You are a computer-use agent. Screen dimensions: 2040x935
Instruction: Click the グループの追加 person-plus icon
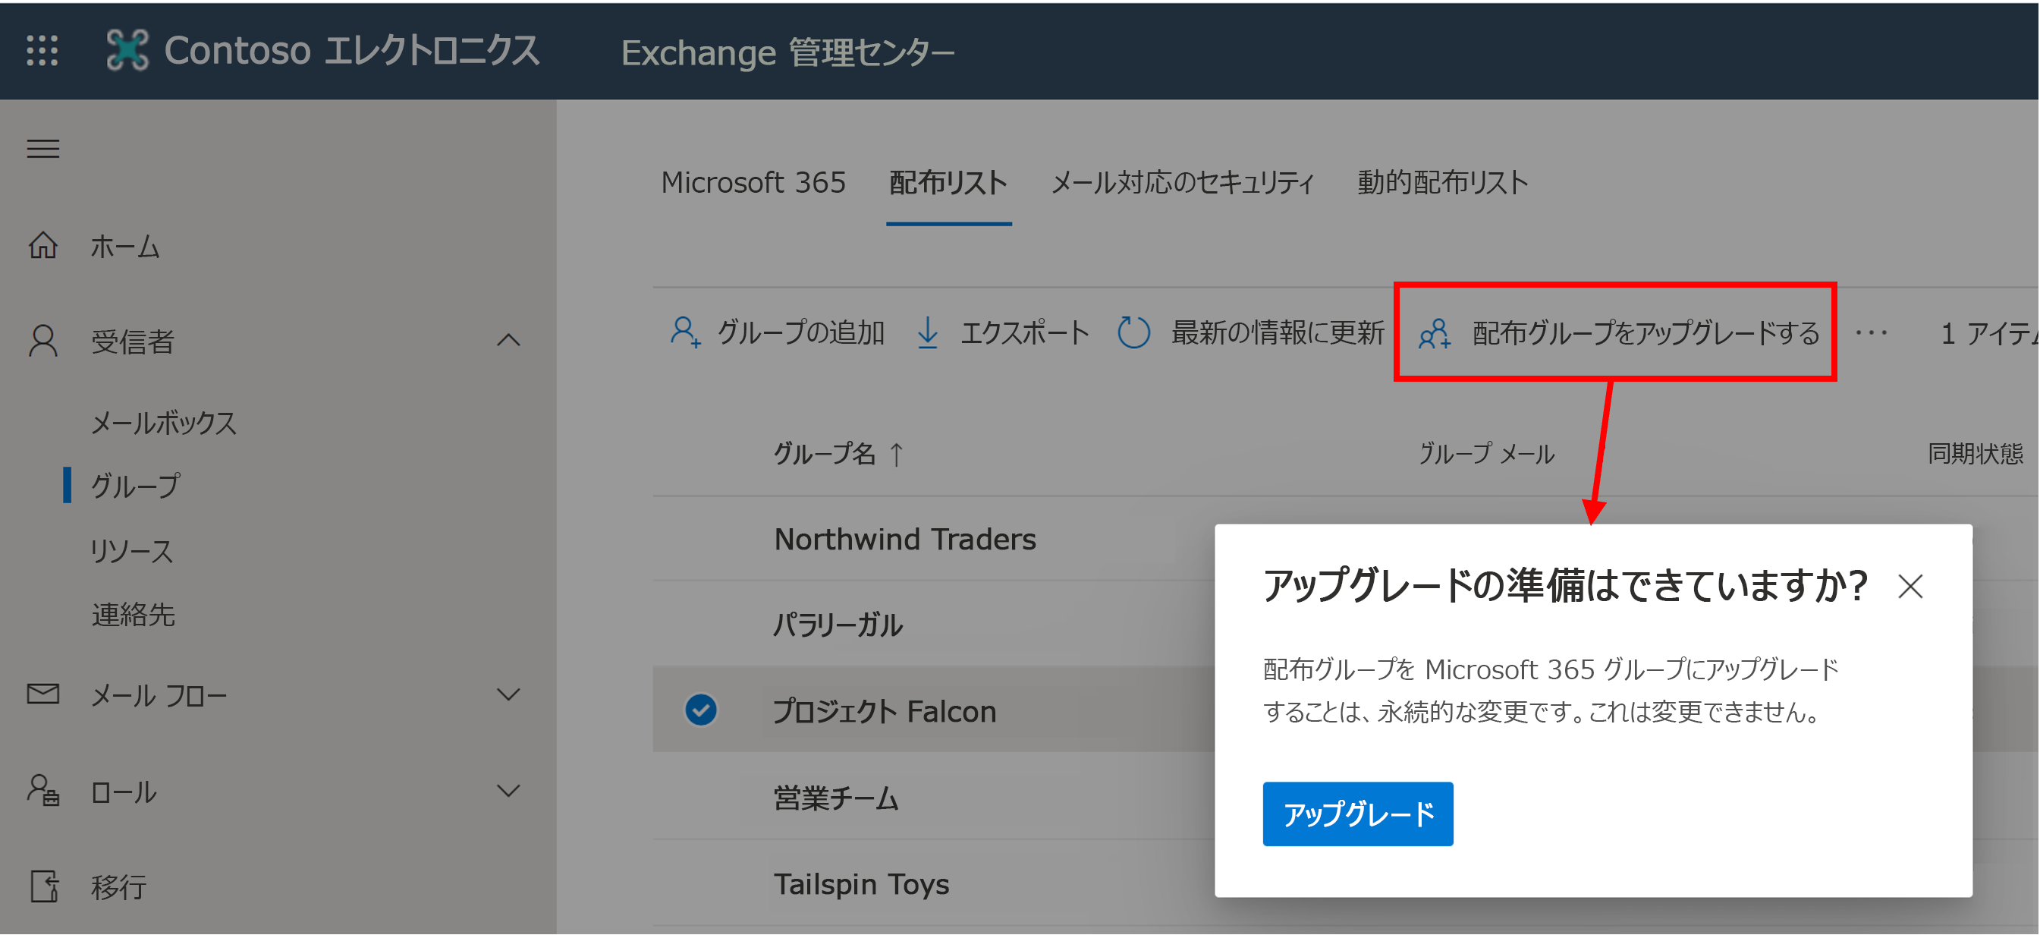685,332
